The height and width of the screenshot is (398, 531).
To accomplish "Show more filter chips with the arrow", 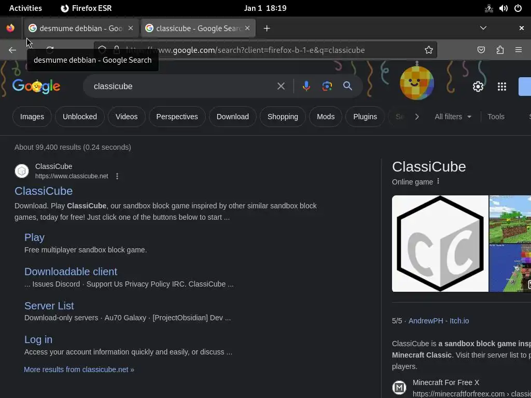I will tap(417, 117).
